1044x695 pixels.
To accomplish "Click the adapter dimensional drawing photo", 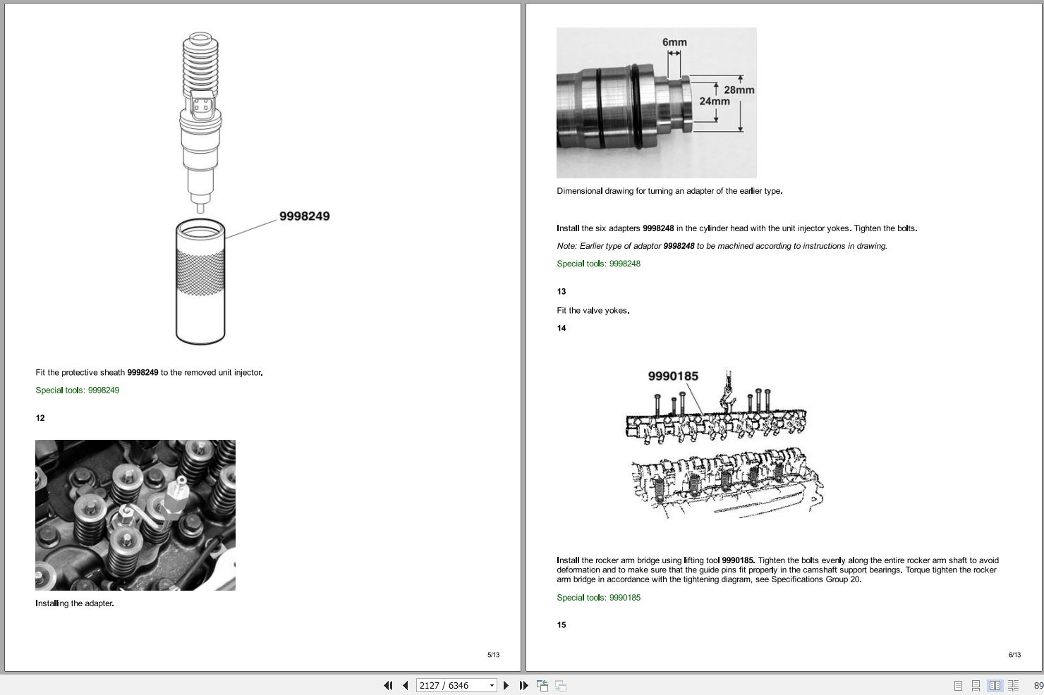I will tap(656, 102).
